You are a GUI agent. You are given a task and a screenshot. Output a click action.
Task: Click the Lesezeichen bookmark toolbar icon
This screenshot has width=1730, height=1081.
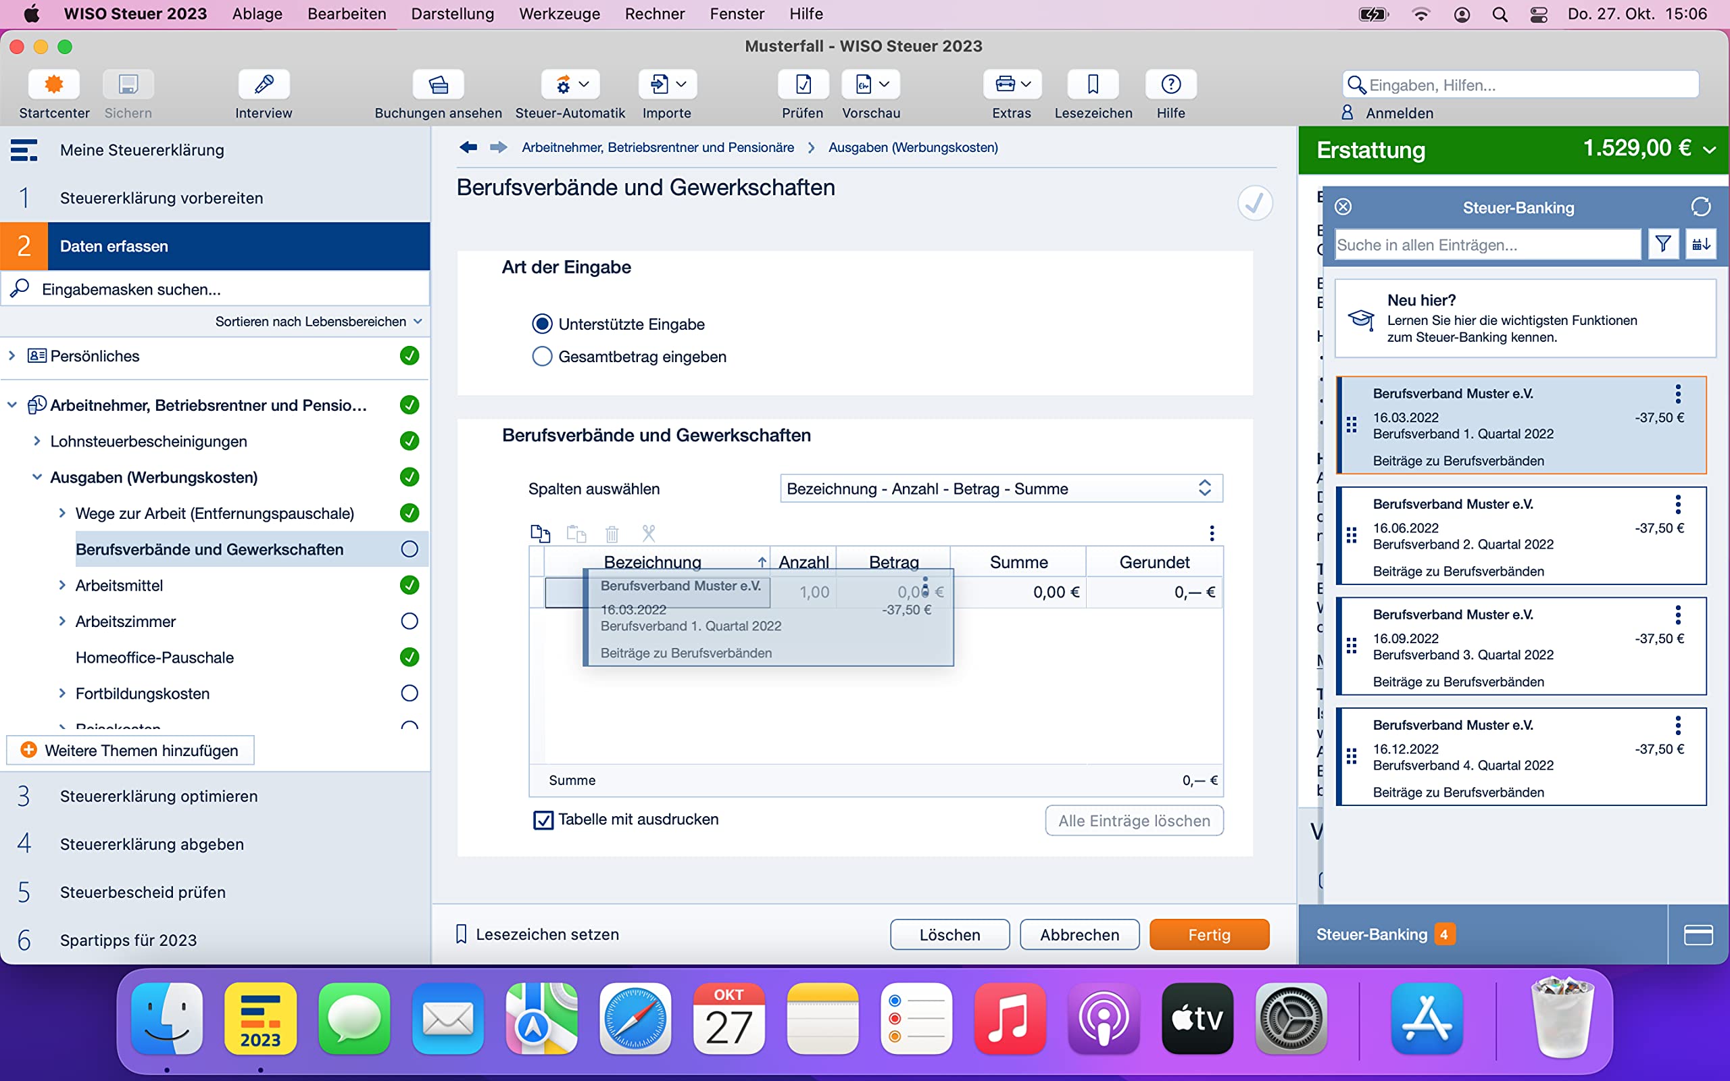1093,85
